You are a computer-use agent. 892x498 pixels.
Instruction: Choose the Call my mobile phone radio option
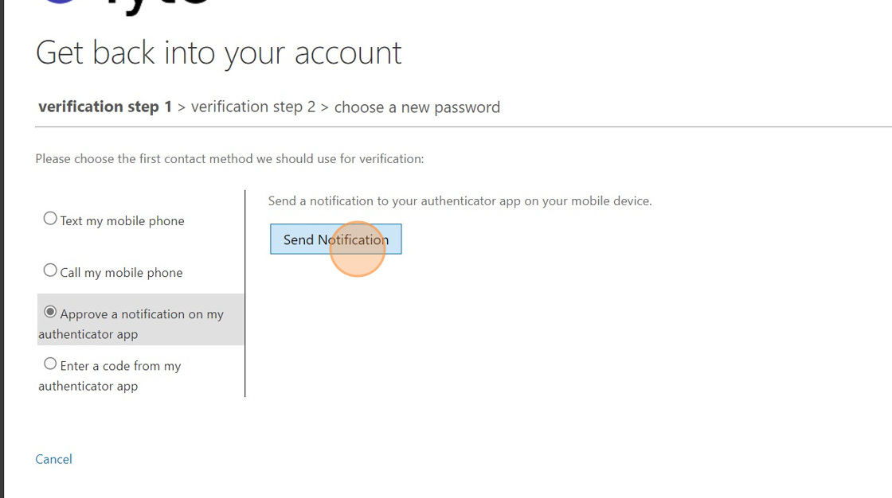[x=50, y=270]
